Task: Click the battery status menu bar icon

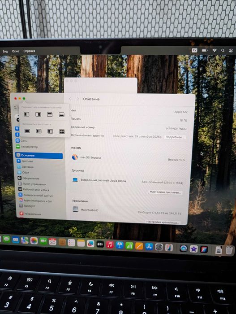Action: (x=205, y=50)
